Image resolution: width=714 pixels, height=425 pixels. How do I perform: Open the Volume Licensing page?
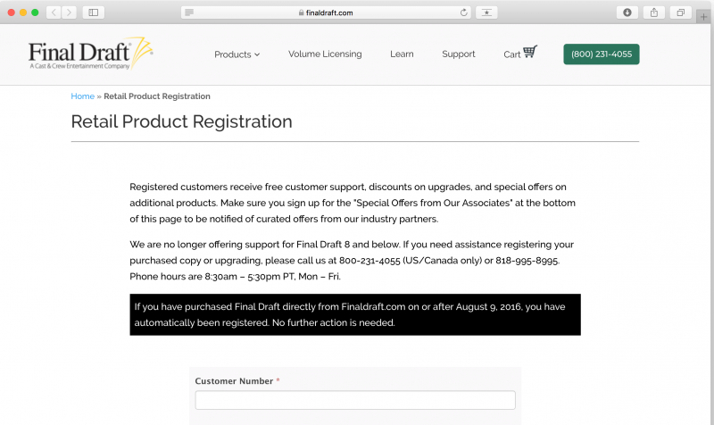(x=325, y=54)
